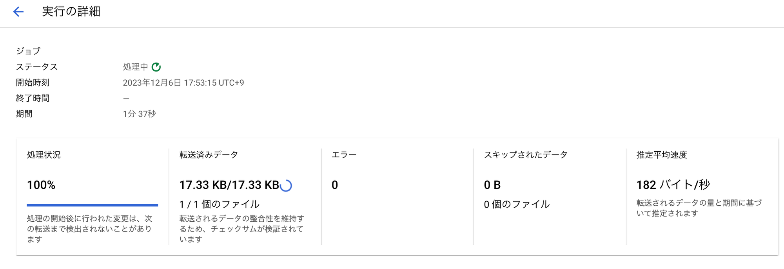Click the blue loading spinner beside 17.33 KB
The image size is (784, 269).
click(287, 185)
